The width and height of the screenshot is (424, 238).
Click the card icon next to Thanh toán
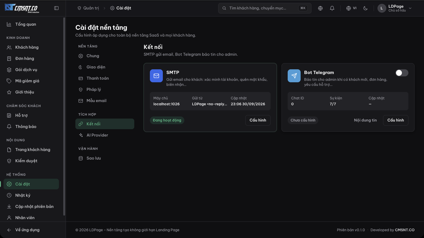tap(81, 78)
